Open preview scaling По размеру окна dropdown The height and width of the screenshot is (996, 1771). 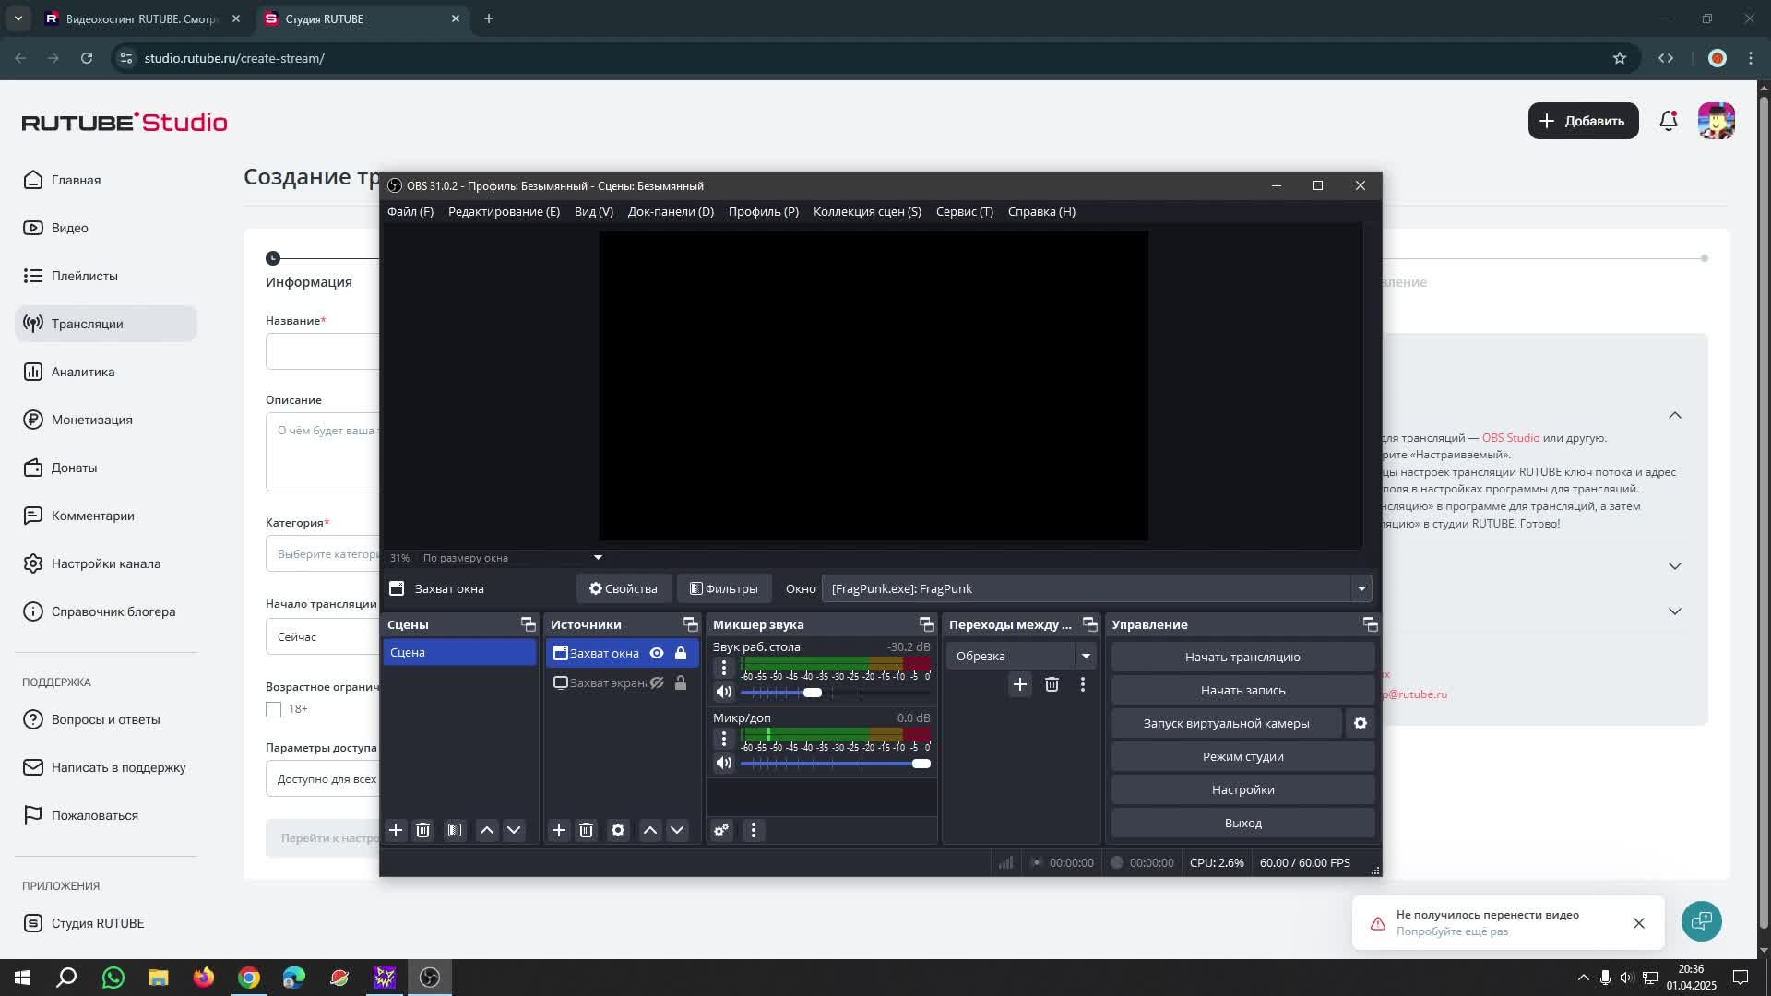(x=598, y=557)
